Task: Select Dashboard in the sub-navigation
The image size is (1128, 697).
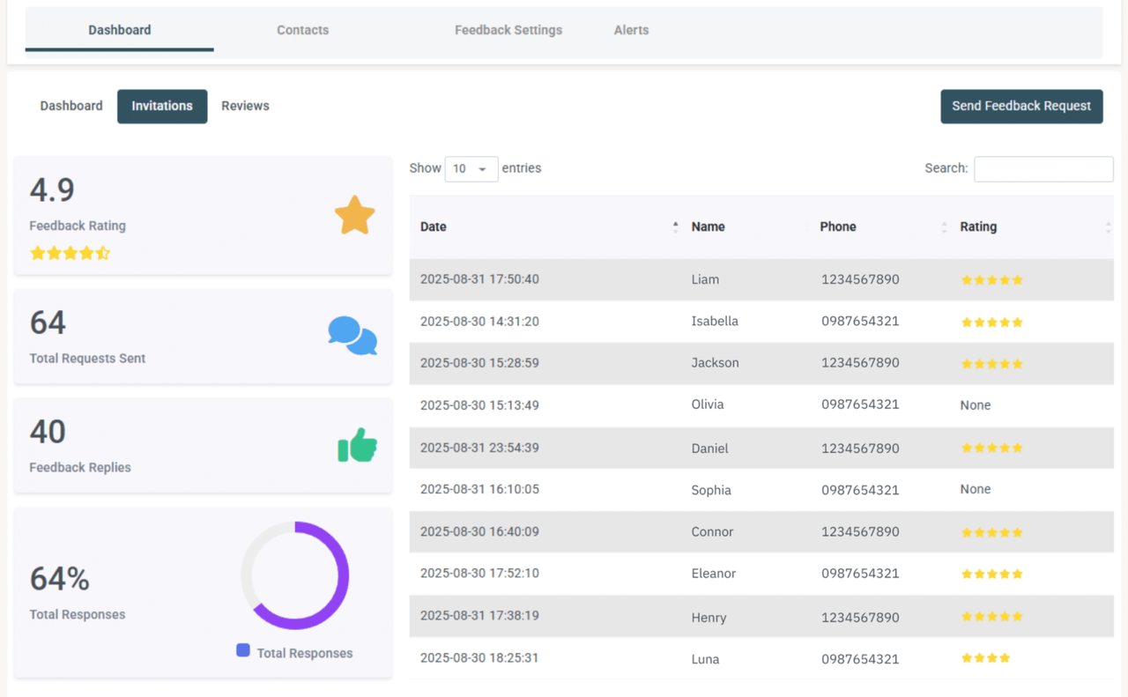Action: coord(70,106)
